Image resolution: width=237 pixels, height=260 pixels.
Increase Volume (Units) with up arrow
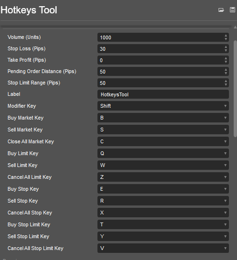click(x=226, y=36)
